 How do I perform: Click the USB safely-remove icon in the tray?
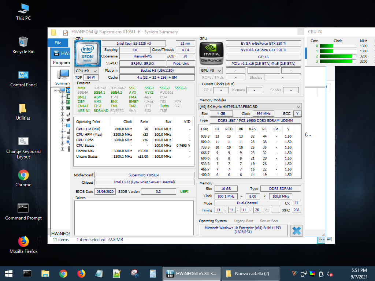click(x=321, y=274)
